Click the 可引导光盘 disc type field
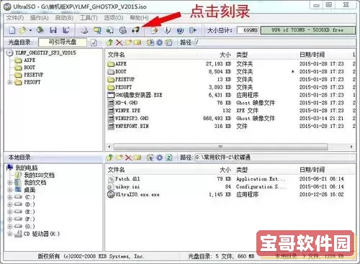The image size is (360, 264). [x=63, y=42]
